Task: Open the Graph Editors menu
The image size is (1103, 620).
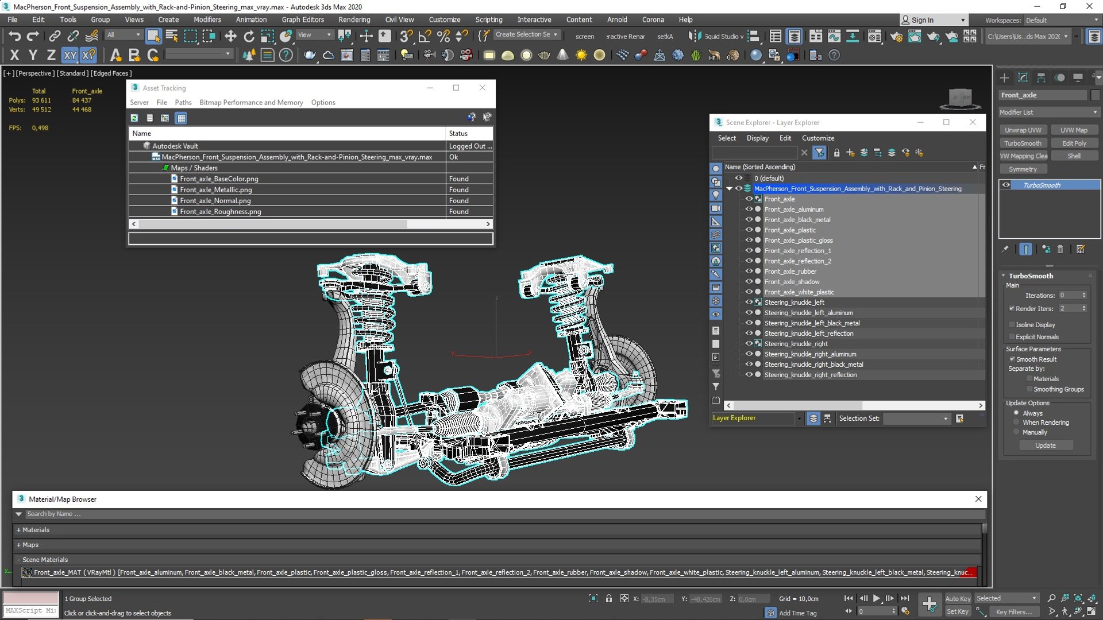Action: [303, 20]
